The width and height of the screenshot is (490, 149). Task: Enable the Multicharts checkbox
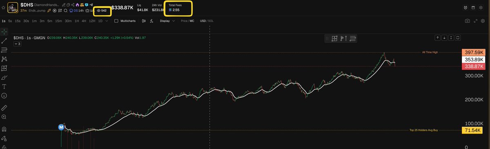(x=116, y=21)
